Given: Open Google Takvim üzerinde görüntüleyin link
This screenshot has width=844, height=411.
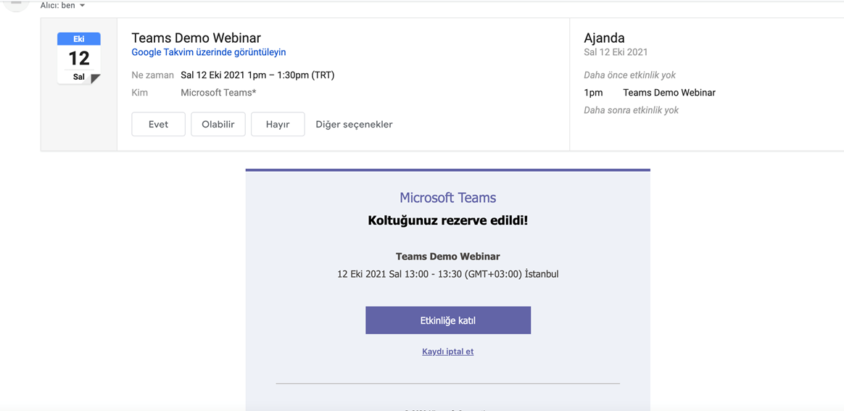Looking at the screenshot, I should pos(209,52).
